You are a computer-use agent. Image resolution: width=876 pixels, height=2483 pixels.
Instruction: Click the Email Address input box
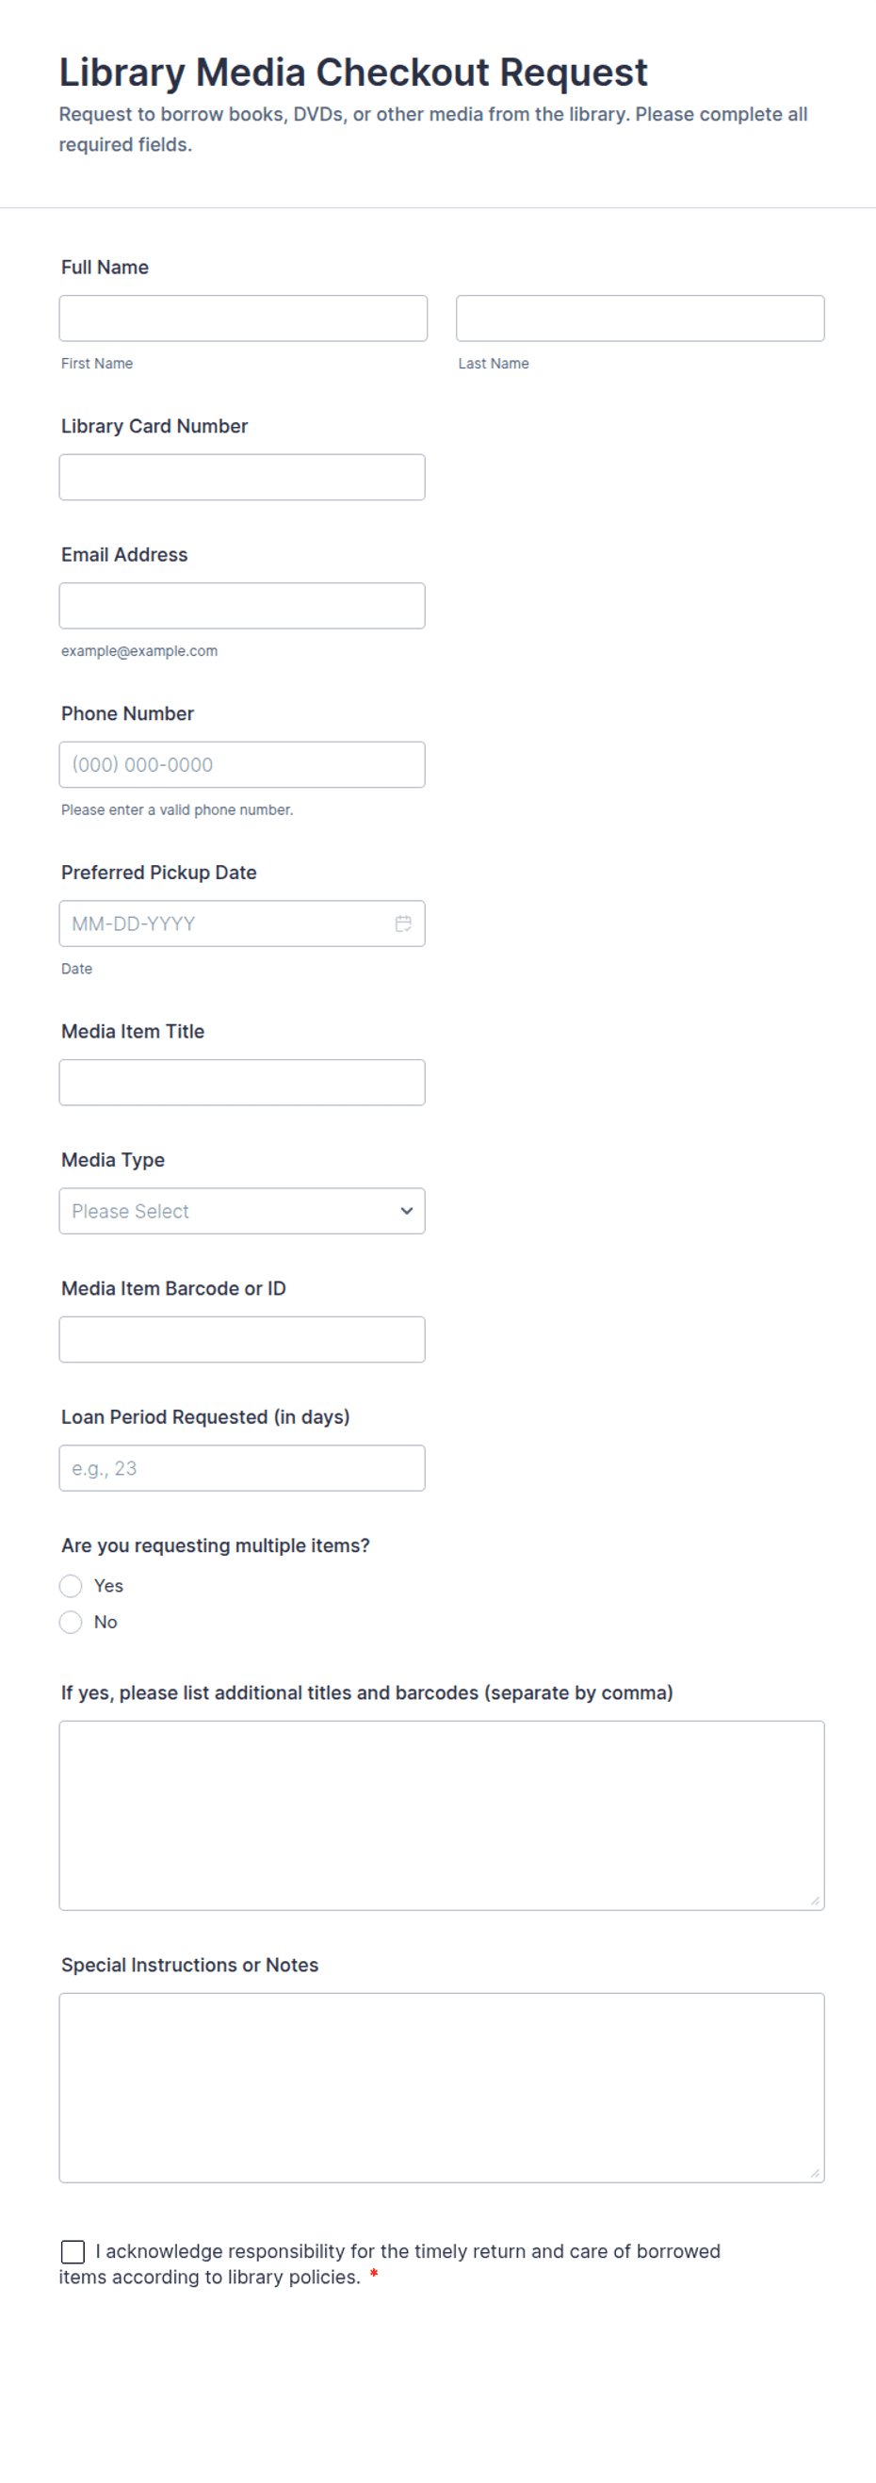point(242,605)
